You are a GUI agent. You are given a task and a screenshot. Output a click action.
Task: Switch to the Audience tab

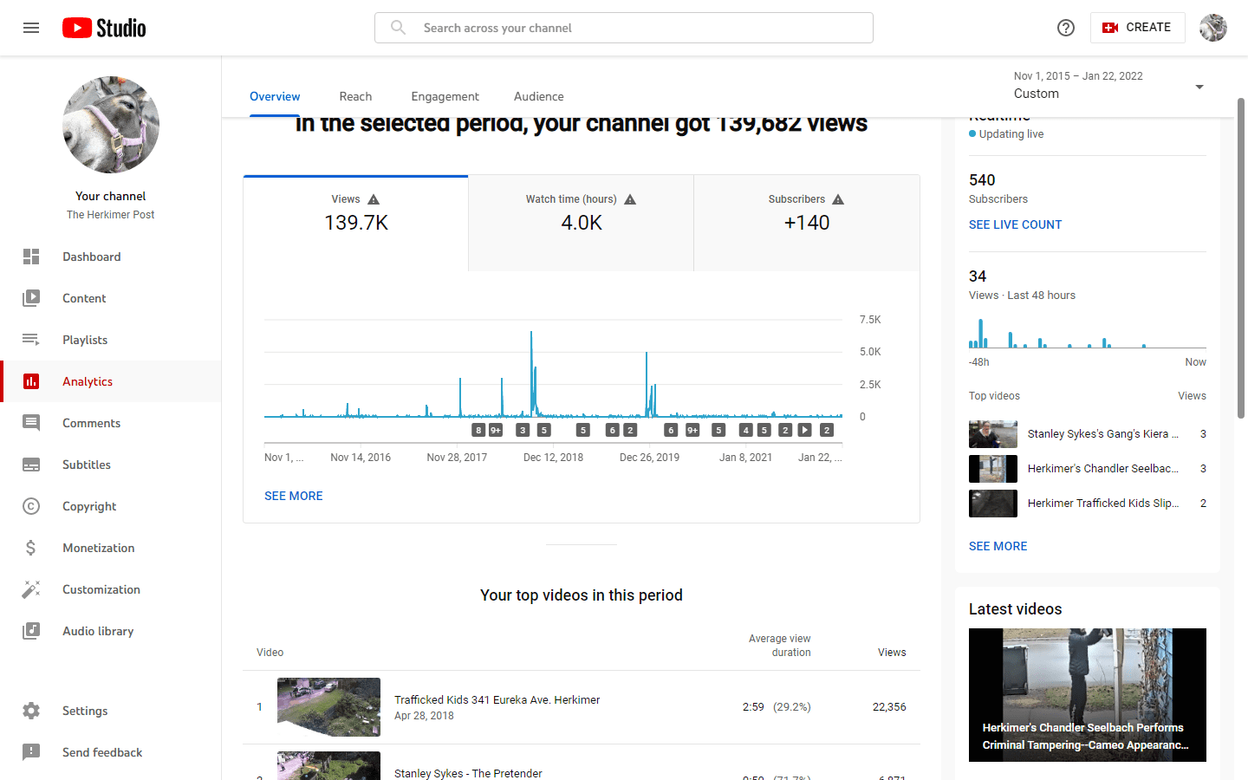click(538, 96)
